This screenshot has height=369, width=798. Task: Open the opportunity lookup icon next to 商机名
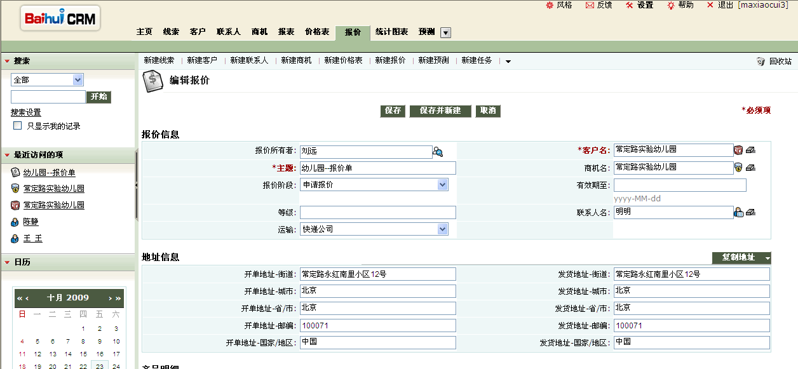pos(738,168)
